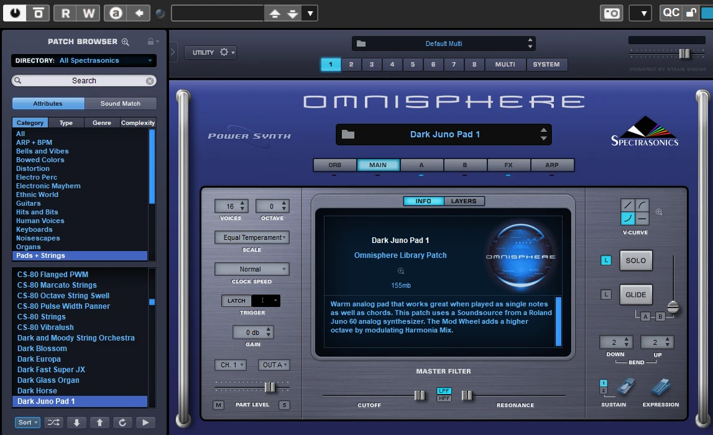
Task: Switch to the ORB tab
Action: point(334,165)
